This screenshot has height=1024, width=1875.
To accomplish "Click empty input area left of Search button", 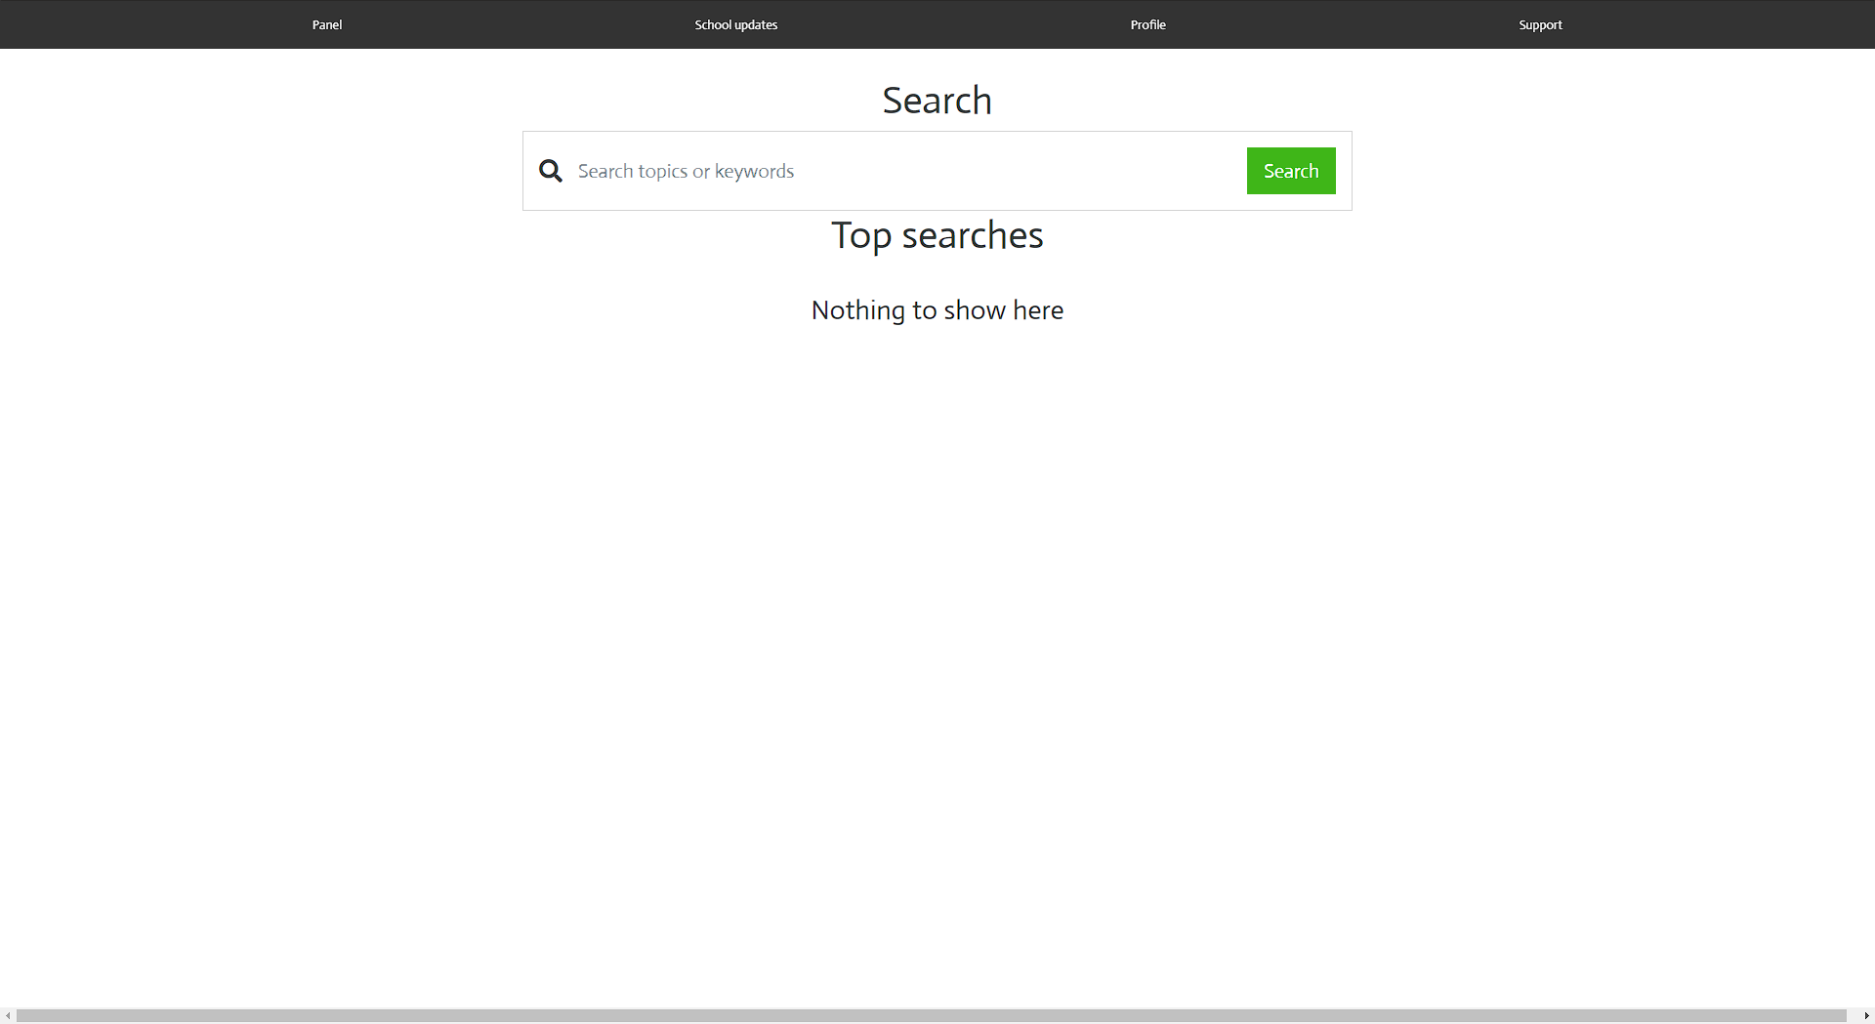I will [x=1123, y=171].
